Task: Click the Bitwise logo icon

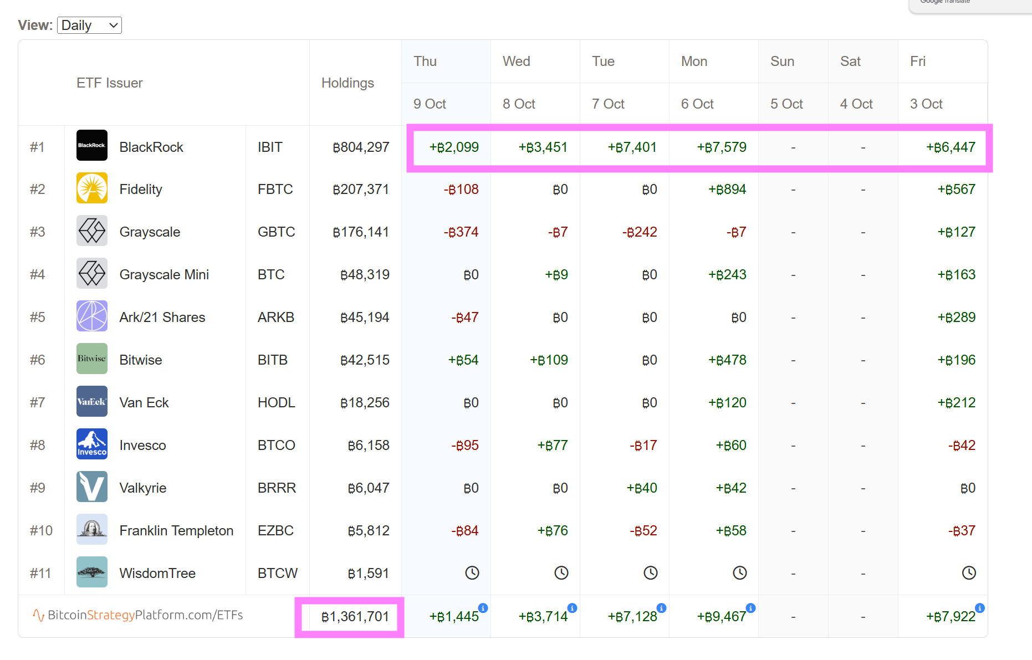Action: pyautogui.click(x=92, y=359)
